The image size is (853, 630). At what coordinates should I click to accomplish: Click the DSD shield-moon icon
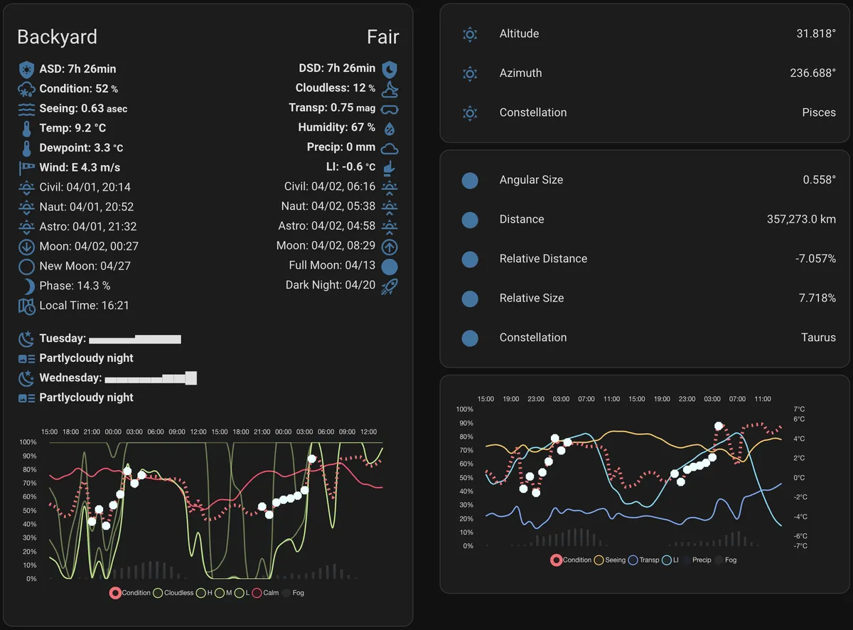tap(390, 69)
